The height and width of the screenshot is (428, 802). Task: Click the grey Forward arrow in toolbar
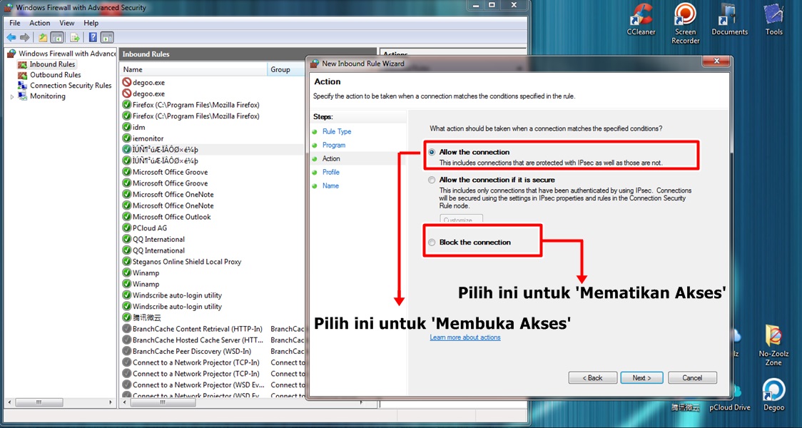(x=24, y=37)
